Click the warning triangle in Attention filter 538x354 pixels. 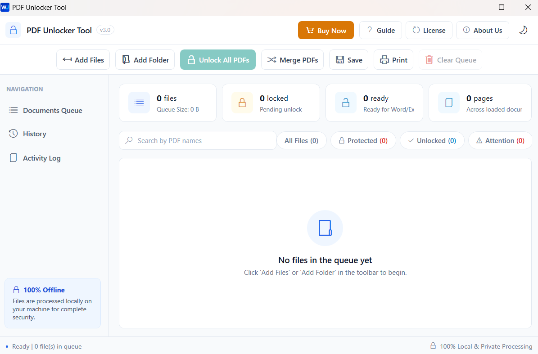[x=479, y=140]
